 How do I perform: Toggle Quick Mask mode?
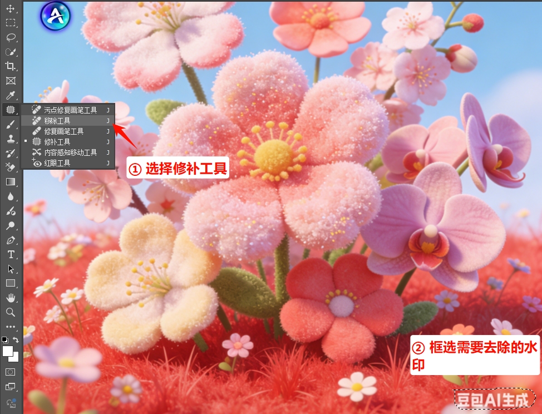pos(10,372)
